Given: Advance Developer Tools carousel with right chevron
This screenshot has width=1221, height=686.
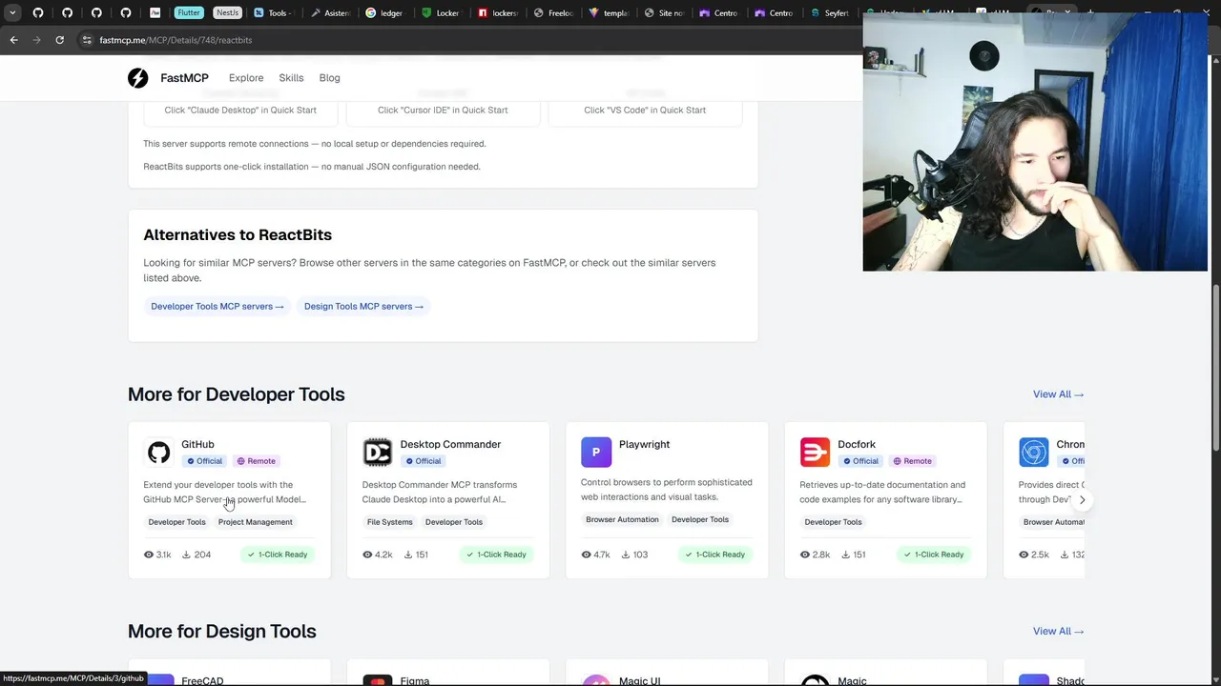Looking at the screenshot, I should [x=1082, y=500].
